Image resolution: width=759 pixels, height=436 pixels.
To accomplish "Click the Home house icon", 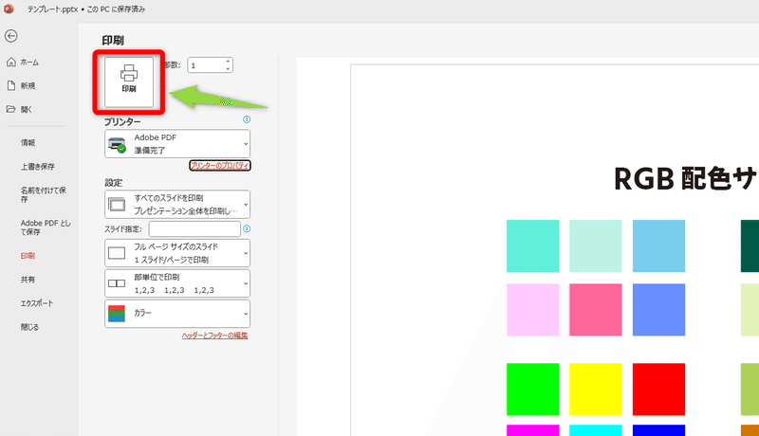I will pyautogui.click(x=11, y=62).
